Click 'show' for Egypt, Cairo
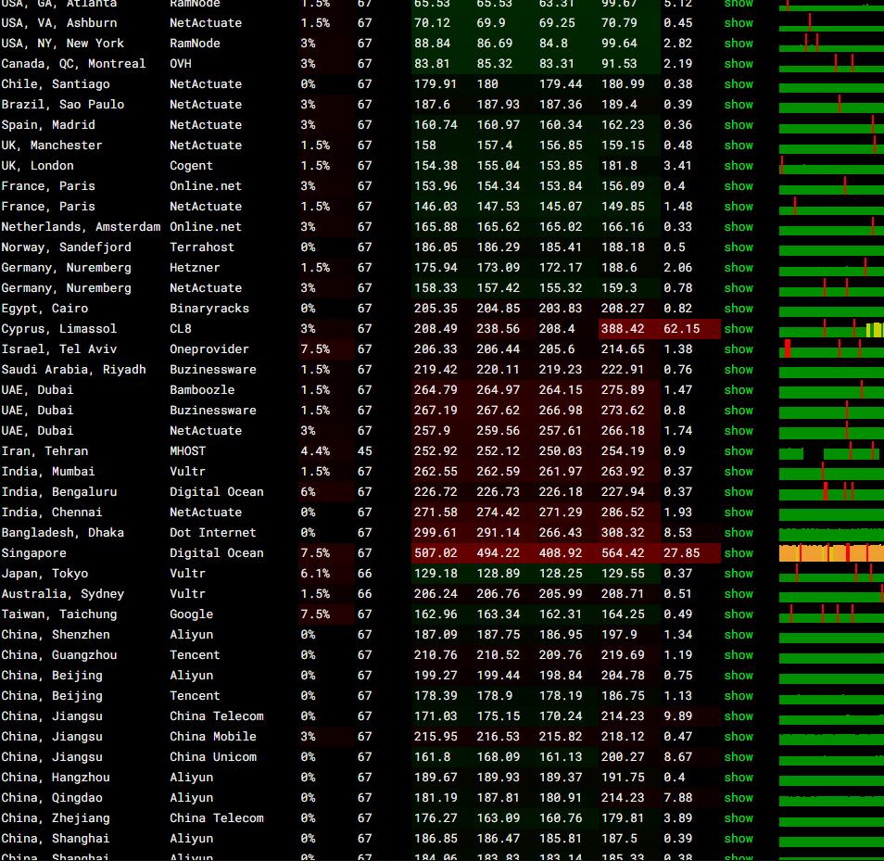The image size is (884, 861). pyautogui.click(x=738, y=308)
